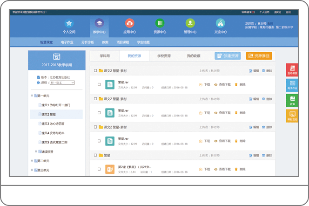Screen dimensions: 309x206
Task: Select 课文1 为你打开一扇门 in lesson tree
Action: [x=56, y=105]
